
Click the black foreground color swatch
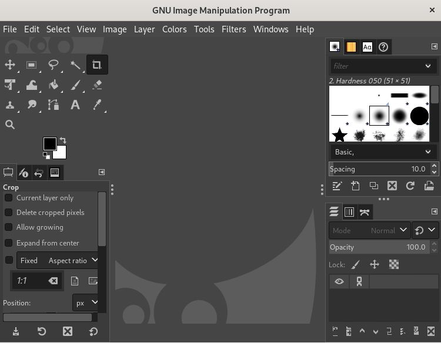pos(49,144)
